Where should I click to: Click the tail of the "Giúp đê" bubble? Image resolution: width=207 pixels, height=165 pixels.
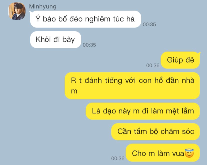(199, 54)
